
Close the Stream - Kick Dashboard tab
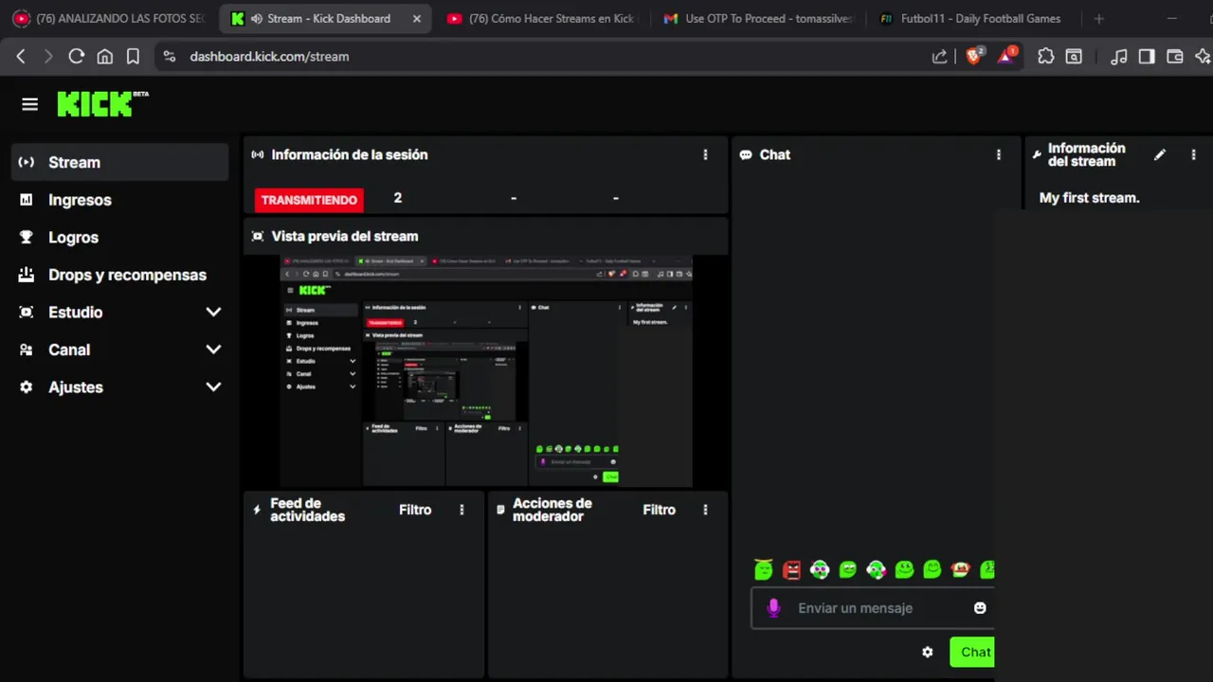click(416, 18)
